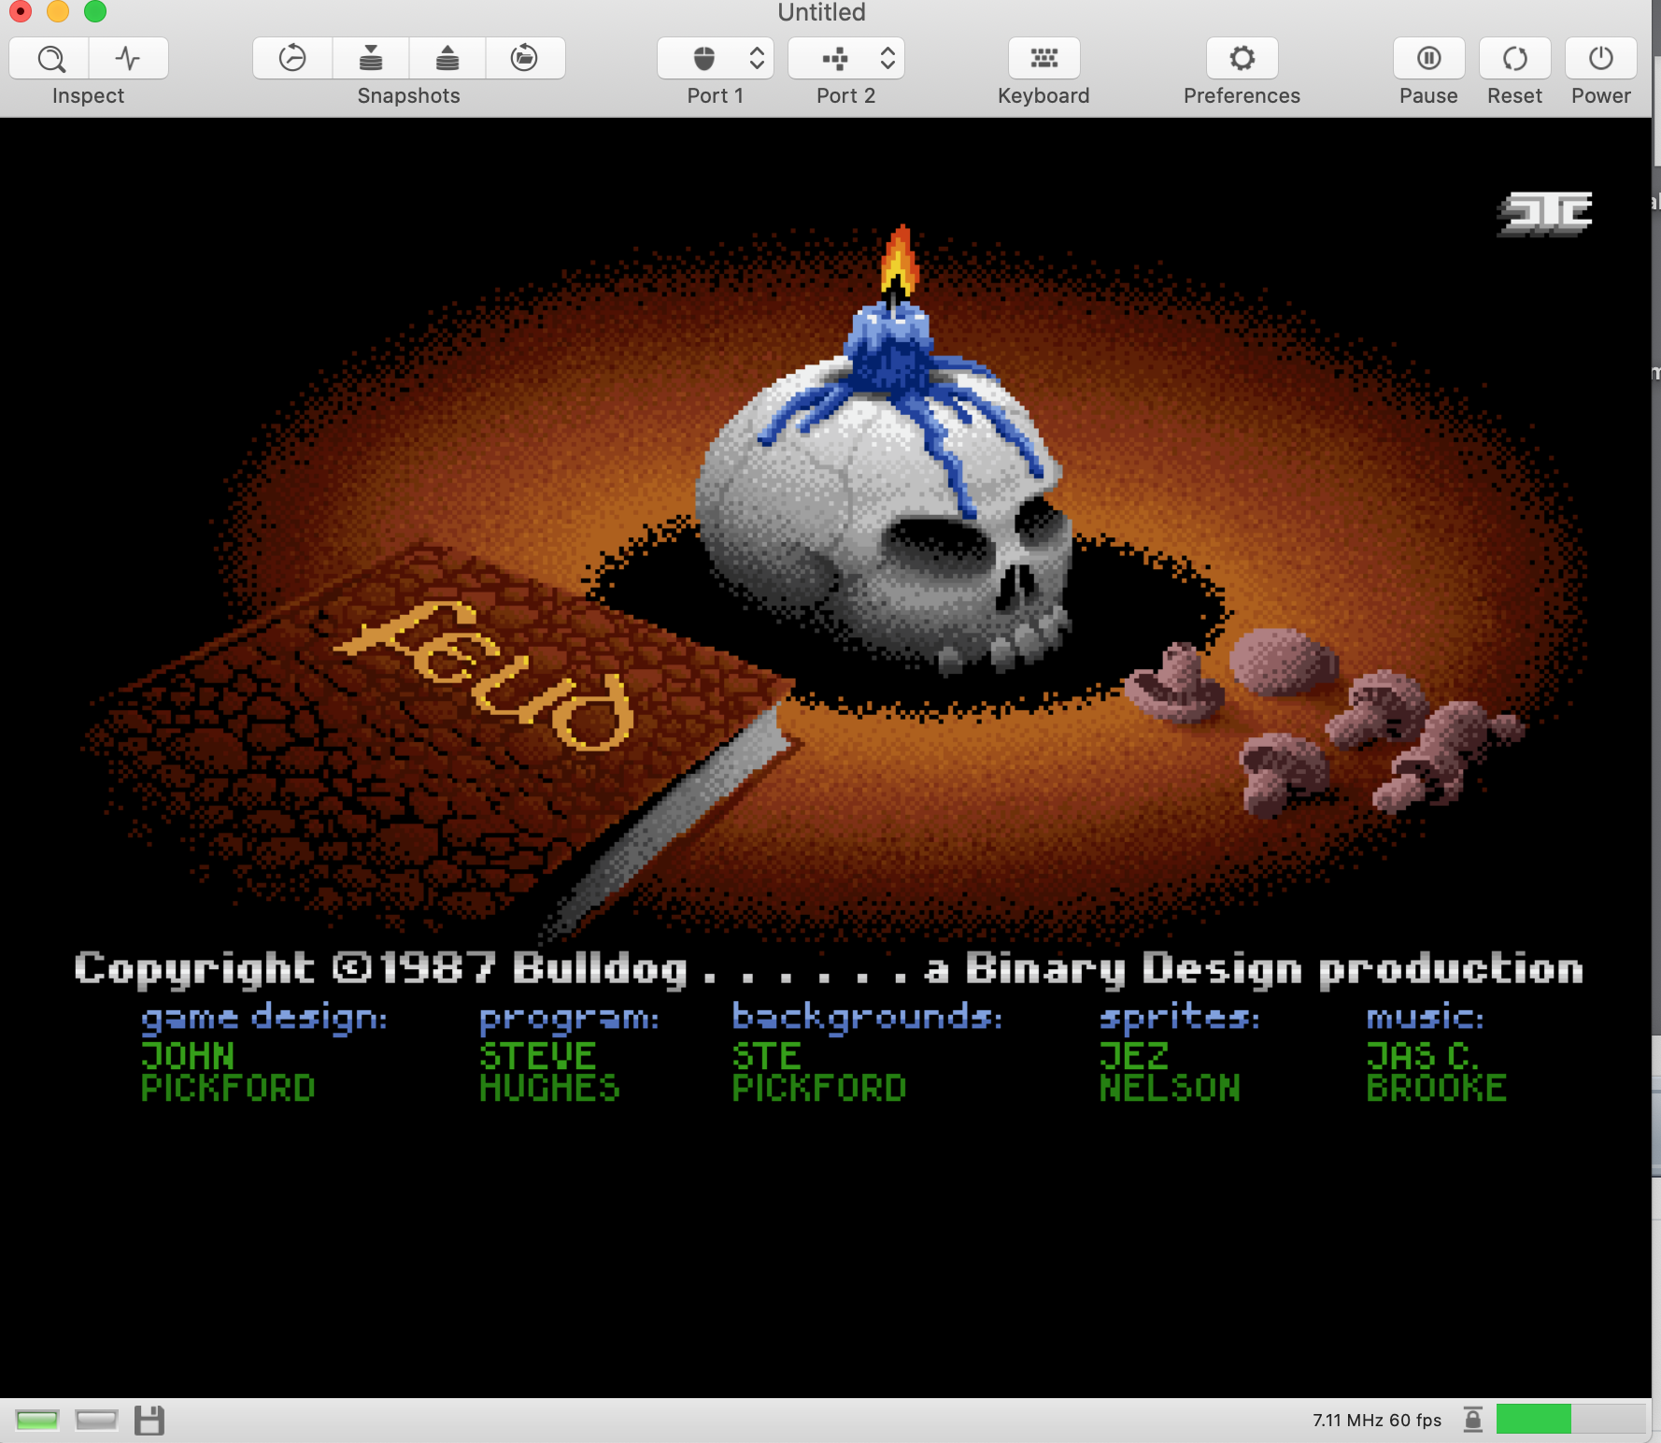1661x1443 pixels.
Task: Open the Port 1 device dropdown
Action: click(716, 59)
